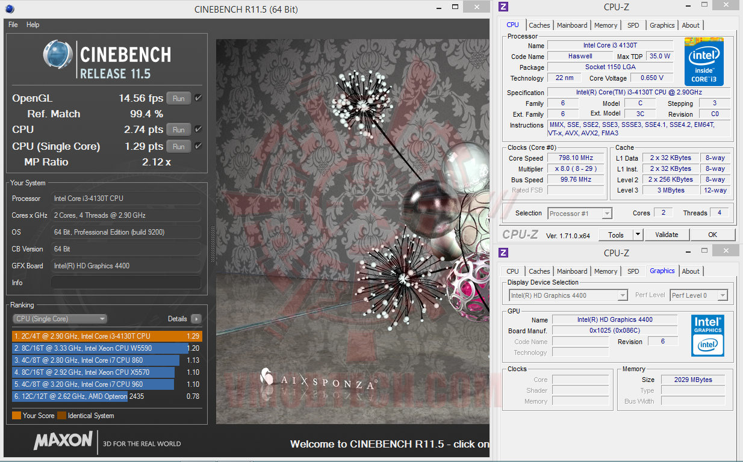Image resolution: width=743 pixels, height=462 pixels.
Task: Switch to Memory tab in top CPU-Z
Action: 606,25
